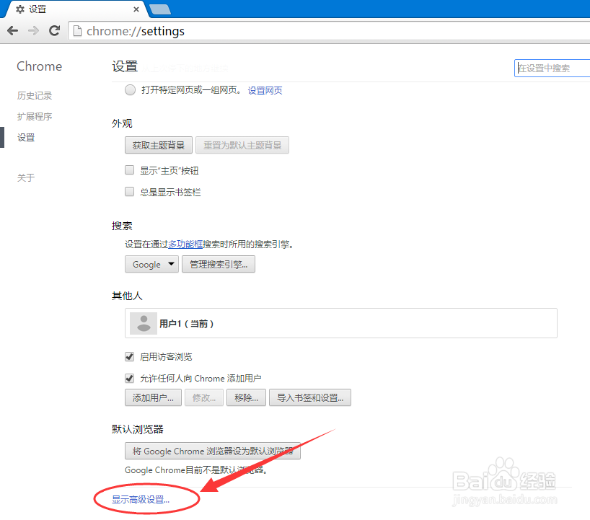Open 历史记录 in the sidebar
590x520 pixels.
35,96
